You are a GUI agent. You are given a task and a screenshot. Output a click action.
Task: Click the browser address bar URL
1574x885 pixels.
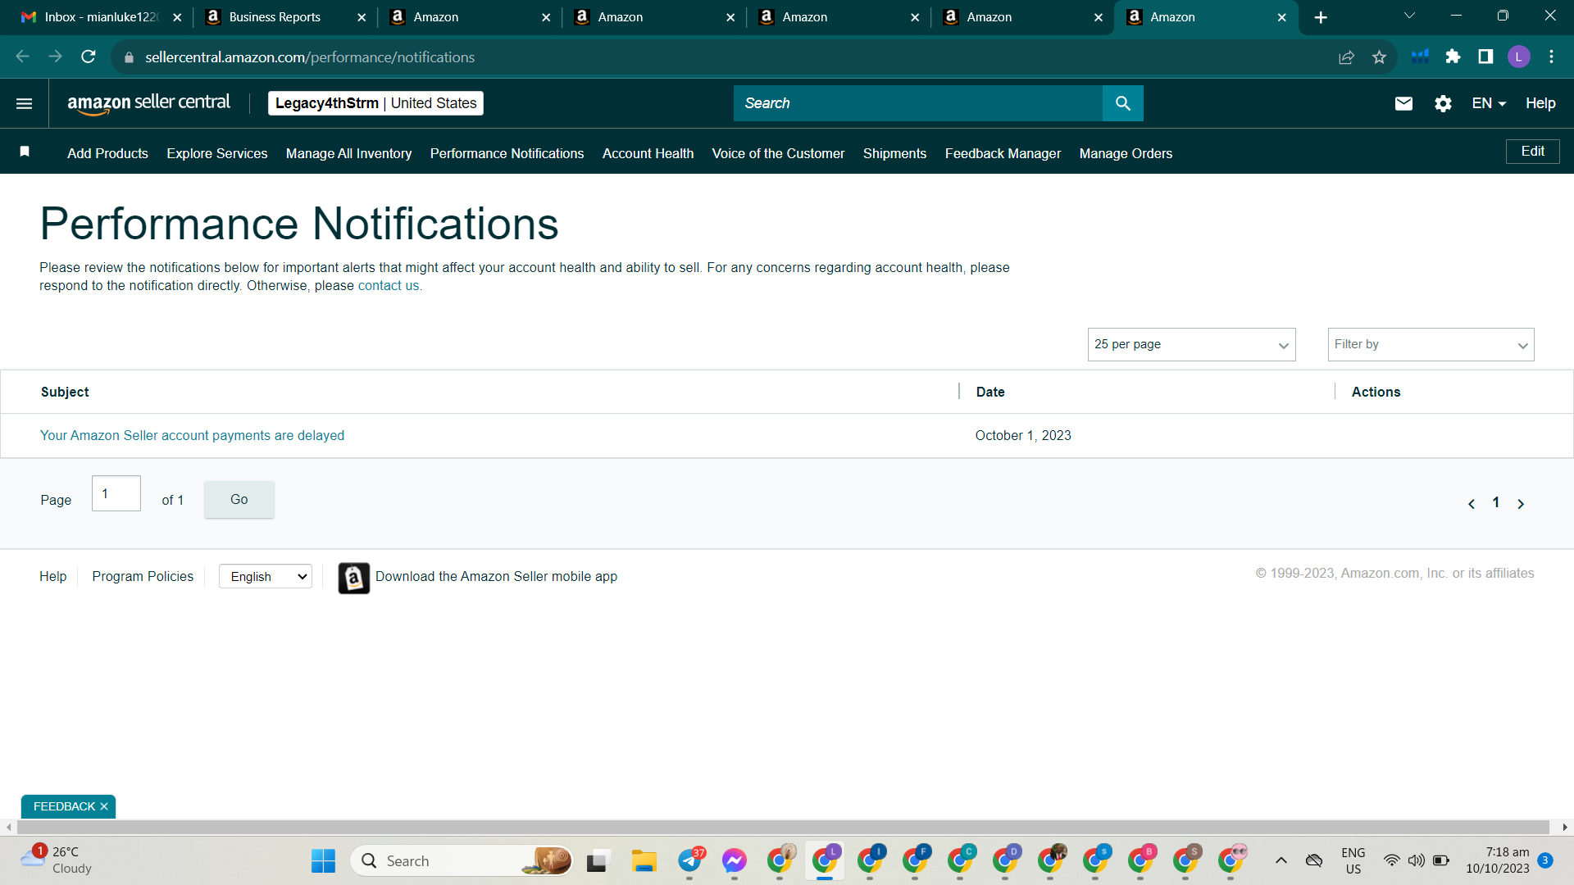[x=310, y=57]
